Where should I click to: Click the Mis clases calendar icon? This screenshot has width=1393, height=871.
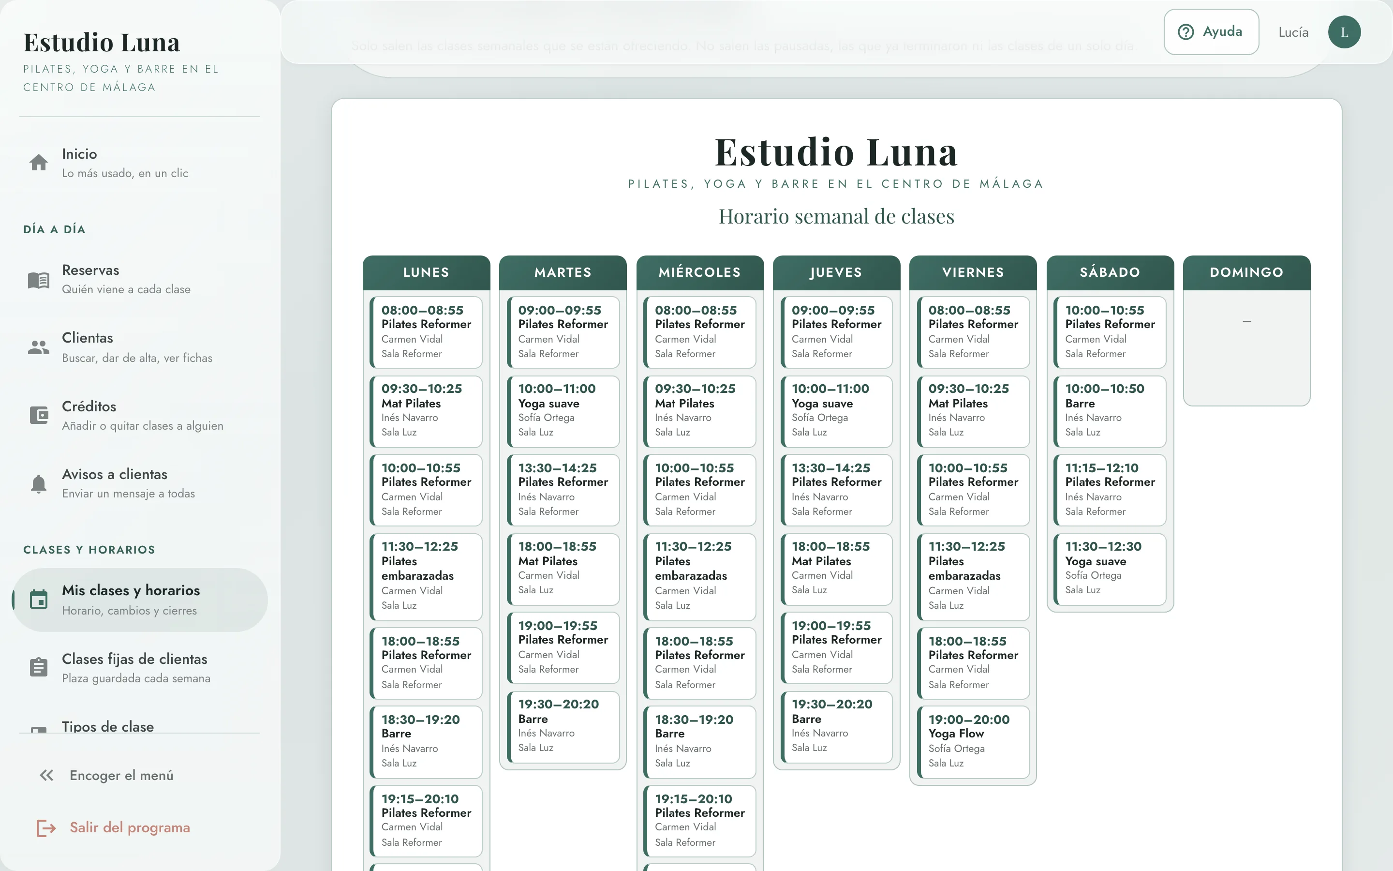click(39, 600)
